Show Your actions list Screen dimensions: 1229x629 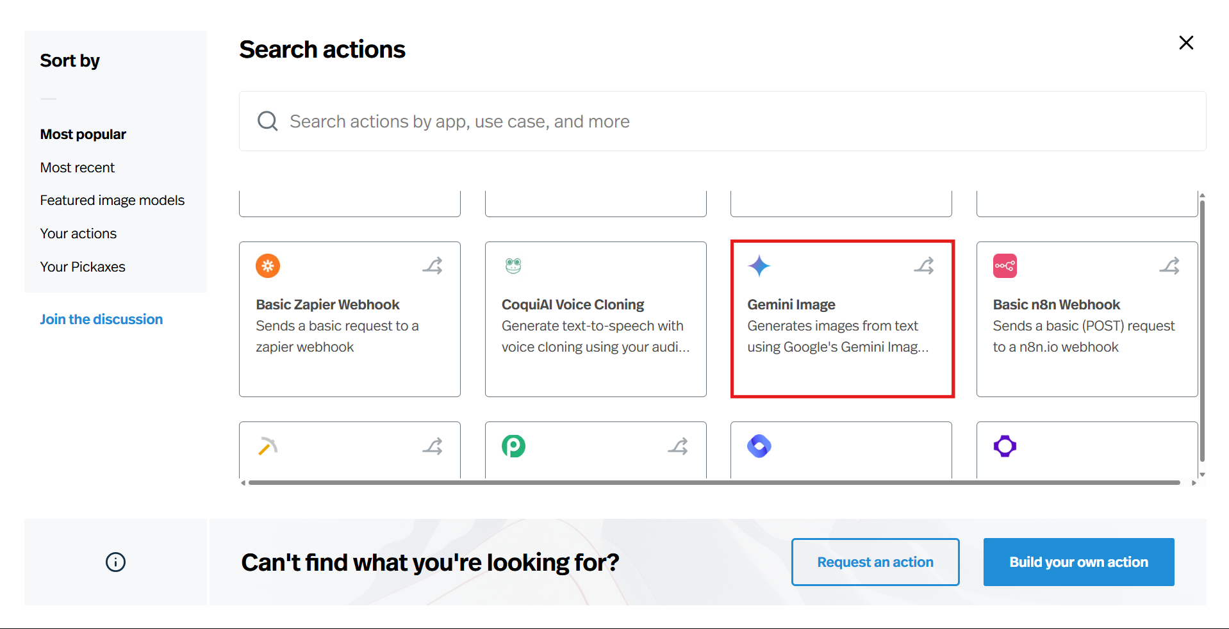(x=78, y=234)
